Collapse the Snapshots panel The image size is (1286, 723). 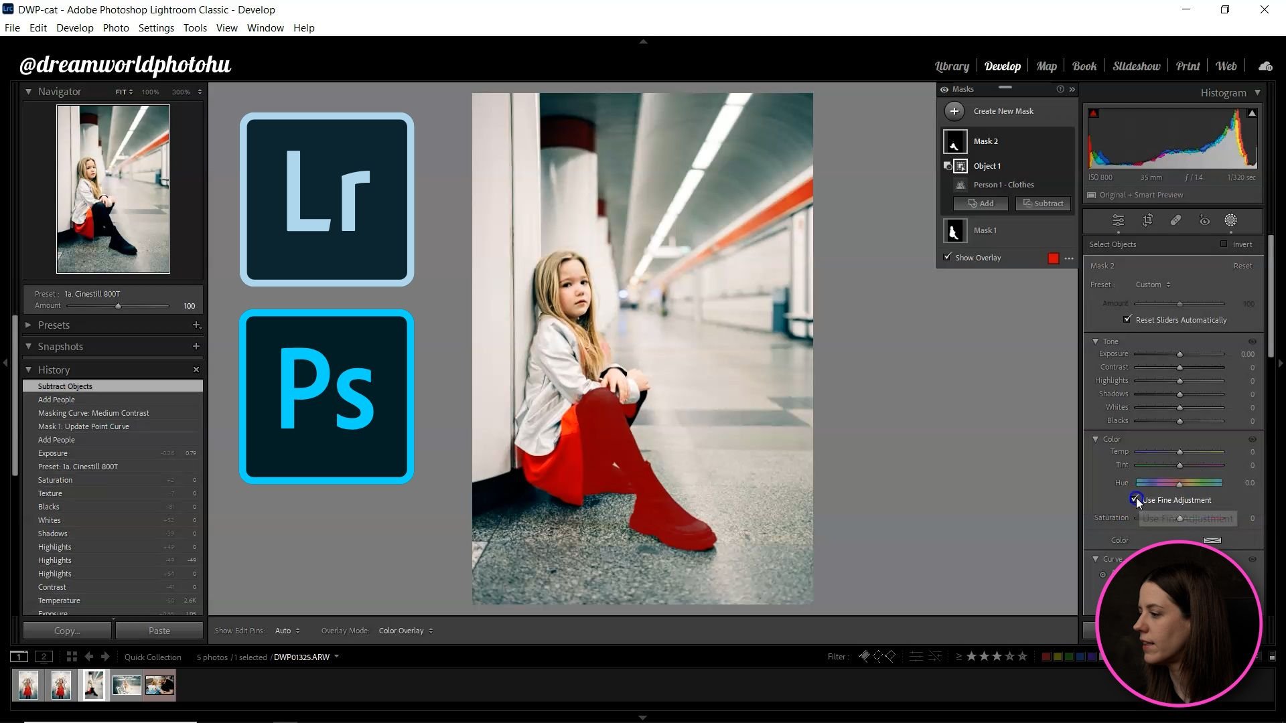tap(28, 347)
